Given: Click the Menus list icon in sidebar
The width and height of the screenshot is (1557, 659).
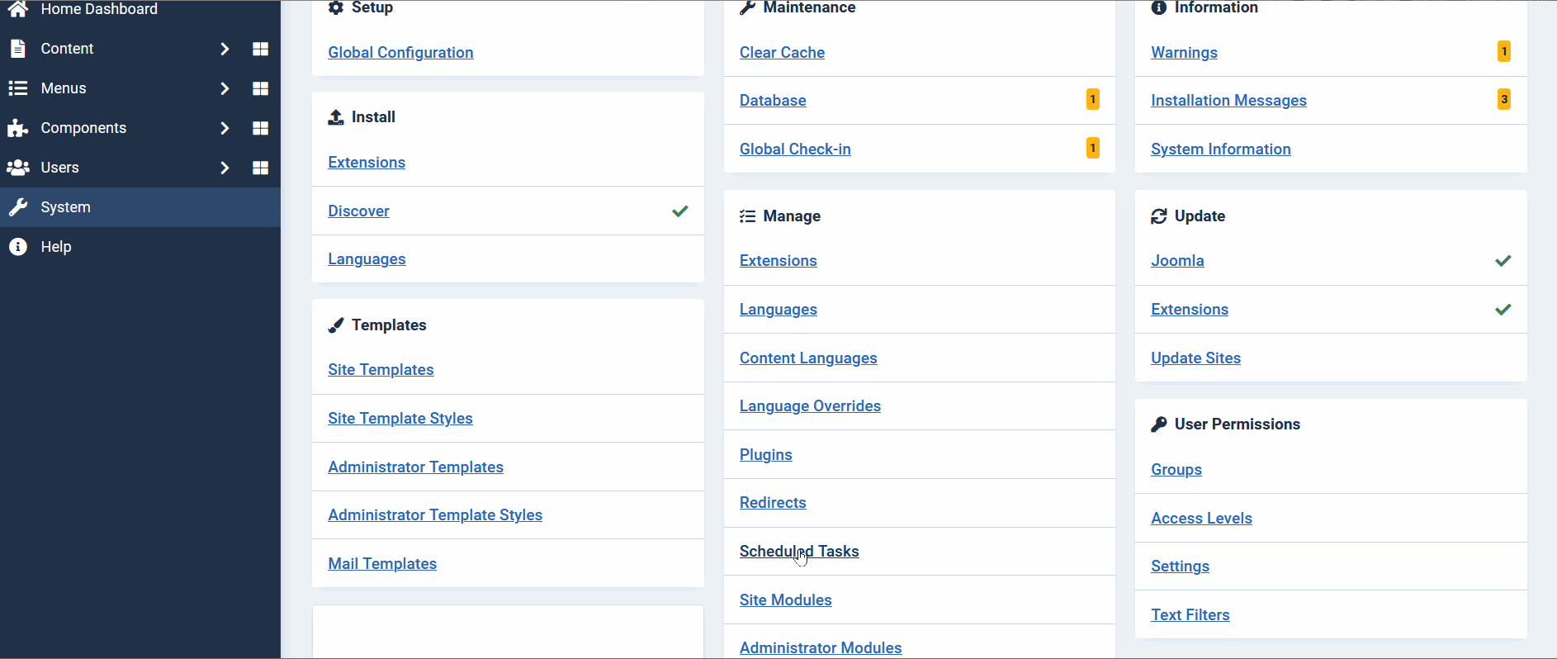Looking at the screenshot, I should click(x=17, y=88).
